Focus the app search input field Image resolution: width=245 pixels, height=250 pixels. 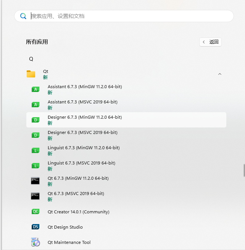(x=124, y=16)
